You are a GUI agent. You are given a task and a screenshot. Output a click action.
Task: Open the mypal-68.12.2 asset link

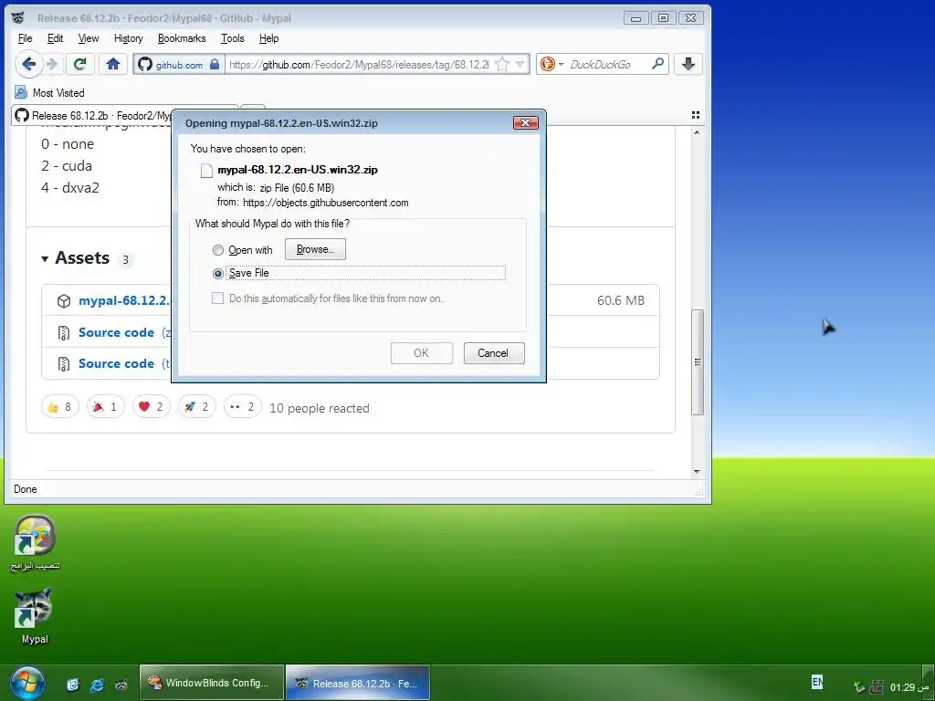coord(124,300)
